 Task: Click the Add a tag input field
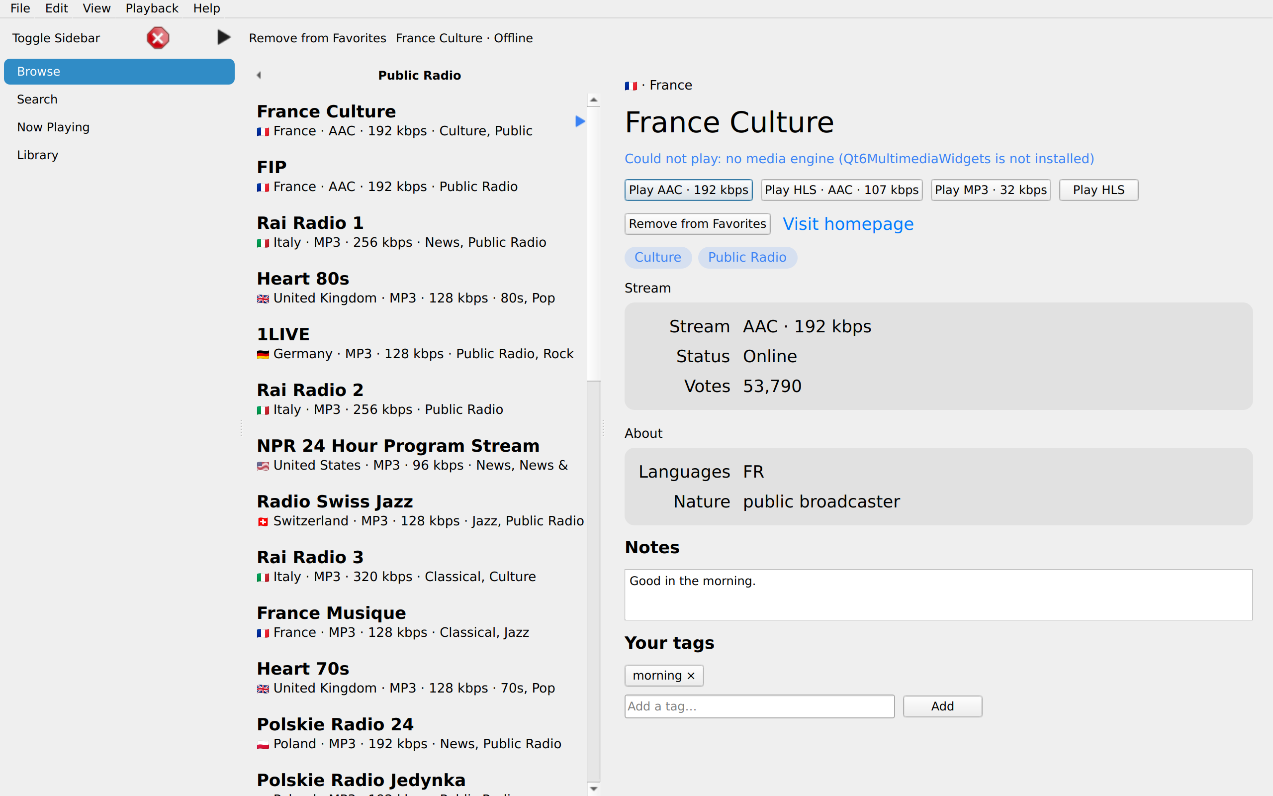click(x=760, y=706)
